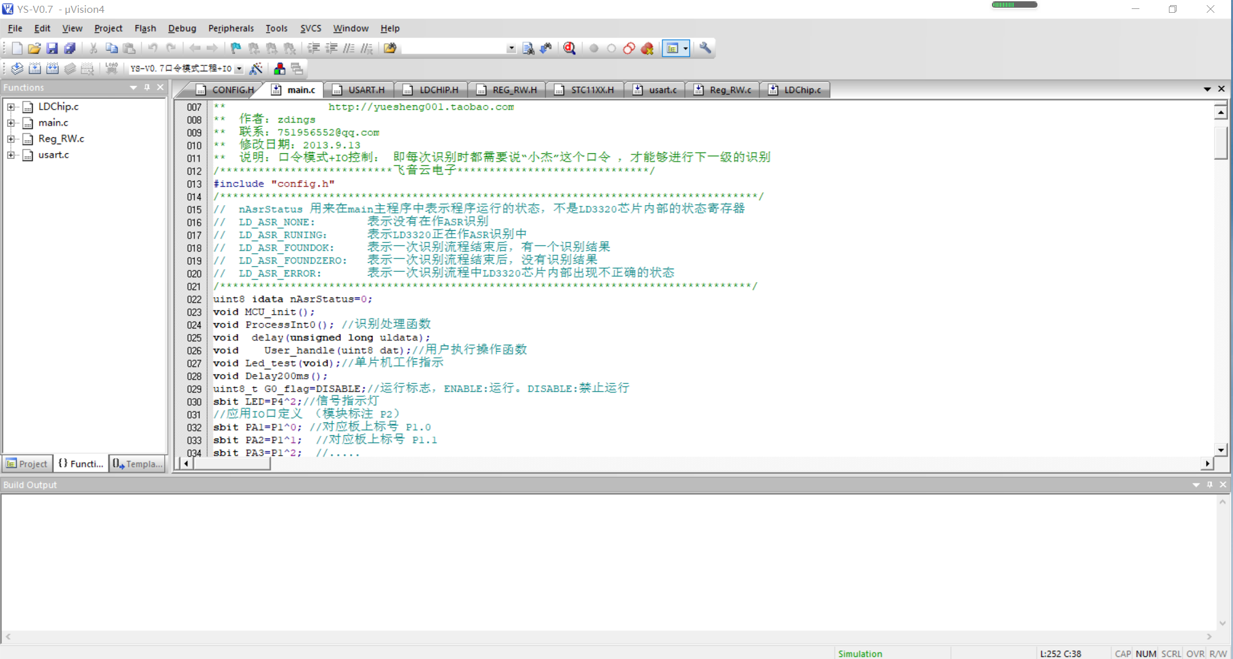Switch to usart.c editor tab
This screenshot has width=1233, height=659.
click(655, 90)
